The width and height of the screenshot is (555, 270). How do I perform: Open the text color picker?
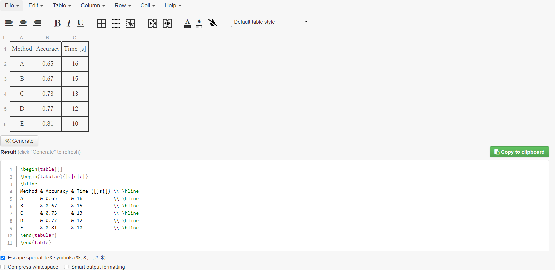[187, 23]
